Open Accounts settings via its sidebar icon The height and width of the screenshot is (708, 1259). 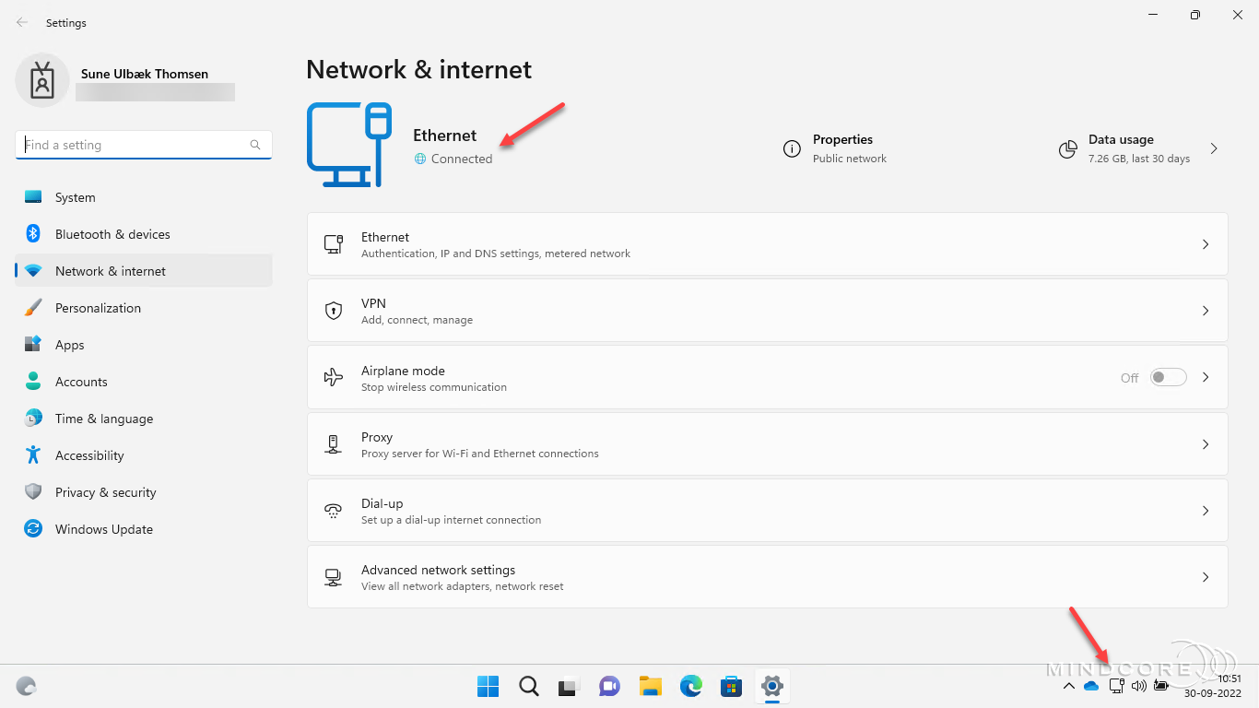(32, 381)
